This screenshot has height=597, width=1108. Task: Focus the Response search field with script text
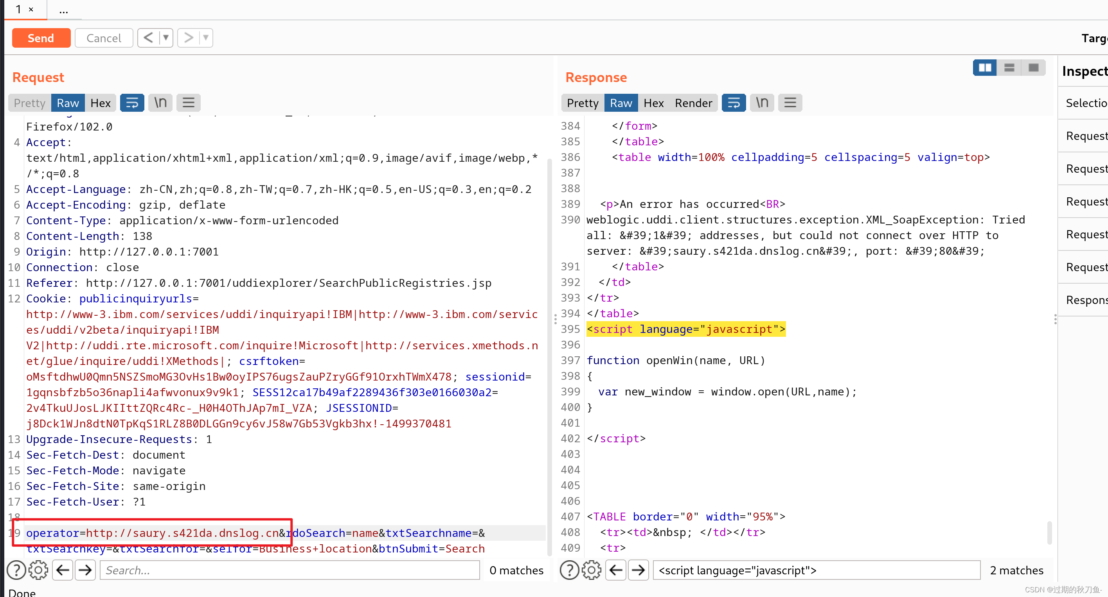[x=817, y=570]
